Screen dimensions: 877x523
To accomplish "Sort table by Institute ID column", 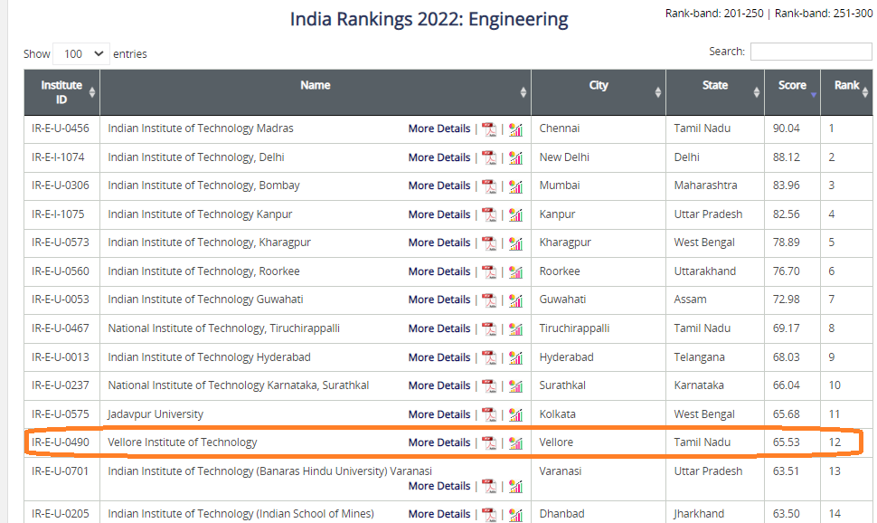I will pyautogui.click(x=61, y=92).
